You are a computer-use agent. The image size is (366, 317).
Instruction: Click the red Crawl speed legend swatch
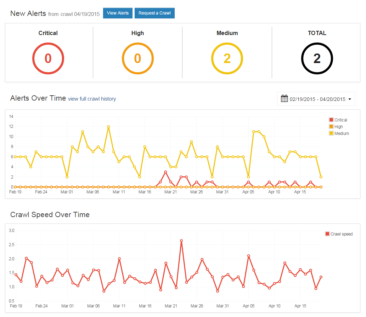coord(327,234)
